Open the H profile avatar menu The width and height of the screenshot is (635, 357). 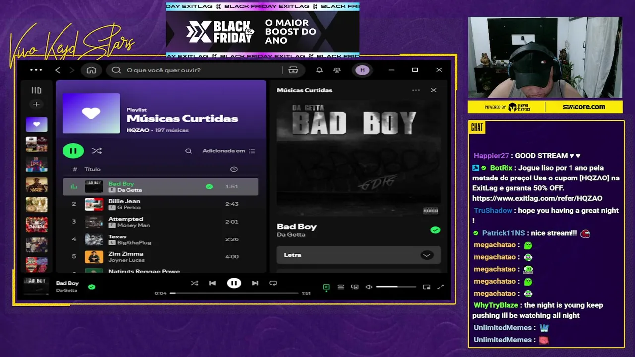[362, 70]
